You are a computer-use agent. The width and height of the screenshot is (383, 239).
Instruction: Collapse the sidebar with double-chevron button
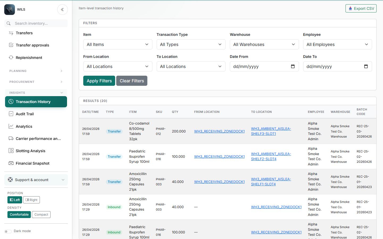tap(62, 10)
